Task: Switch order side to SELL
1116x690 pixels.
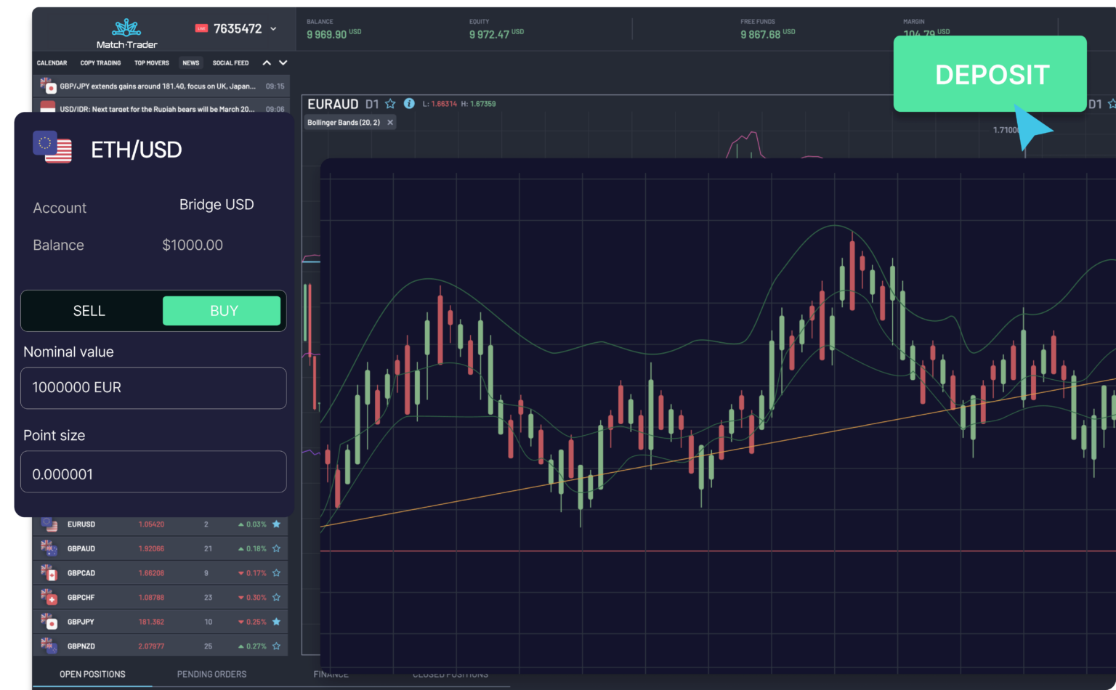Action: click(89, 310)
